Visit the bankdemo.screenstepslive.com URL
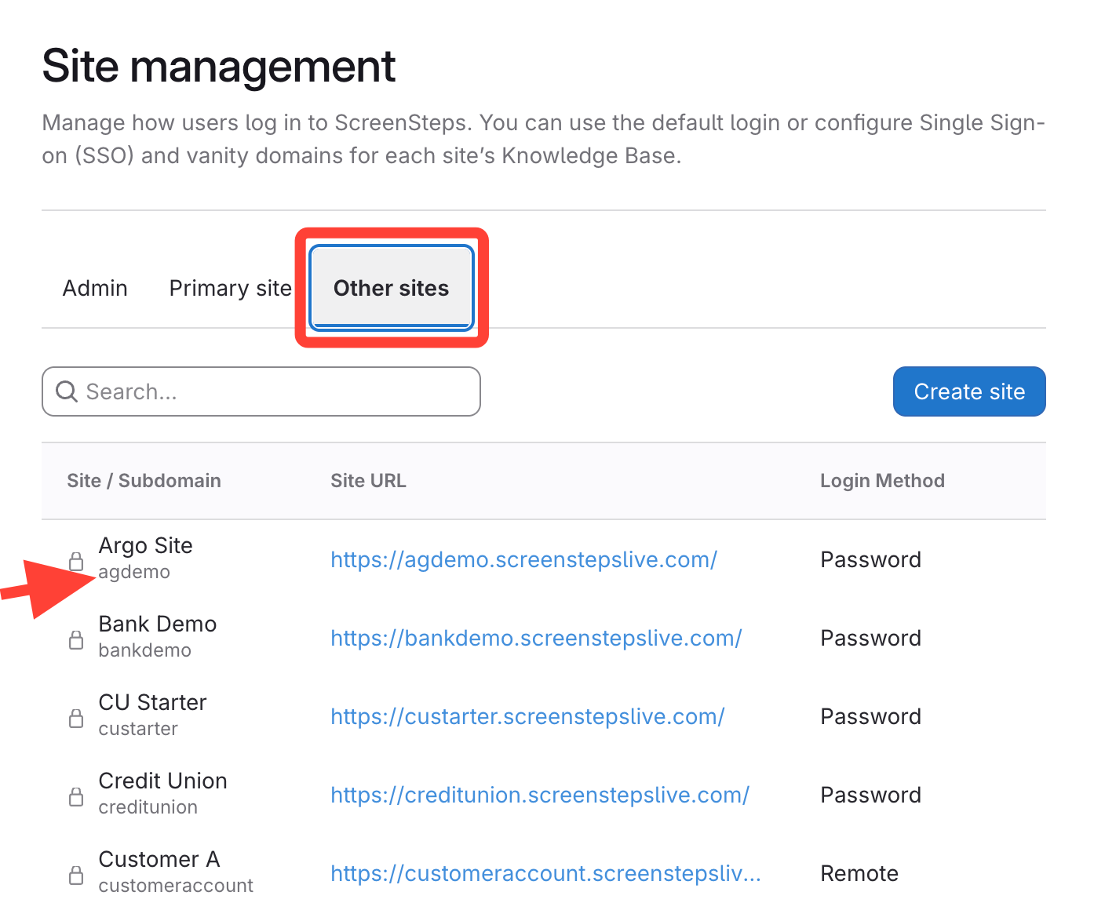The image size is (1105, 921). coord(536,638)
